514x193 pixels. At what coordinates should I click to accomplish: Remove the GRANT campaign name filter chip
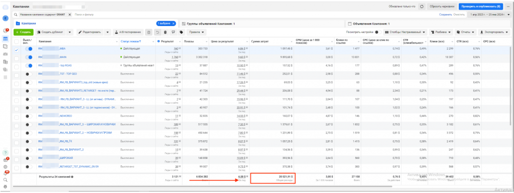[69, 15]
